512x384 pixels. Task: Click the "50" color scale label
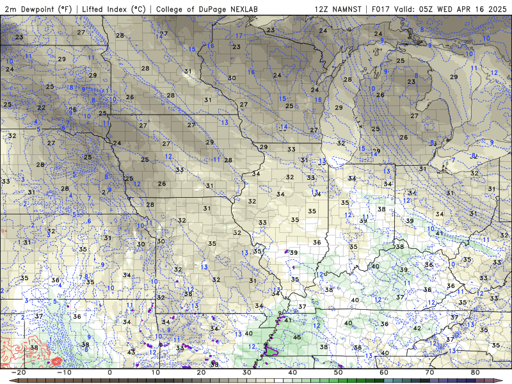[339, 372]
